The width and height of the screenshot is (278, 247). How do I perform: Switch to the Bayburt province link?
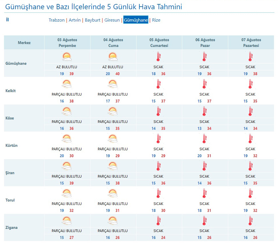click(93, 20)
